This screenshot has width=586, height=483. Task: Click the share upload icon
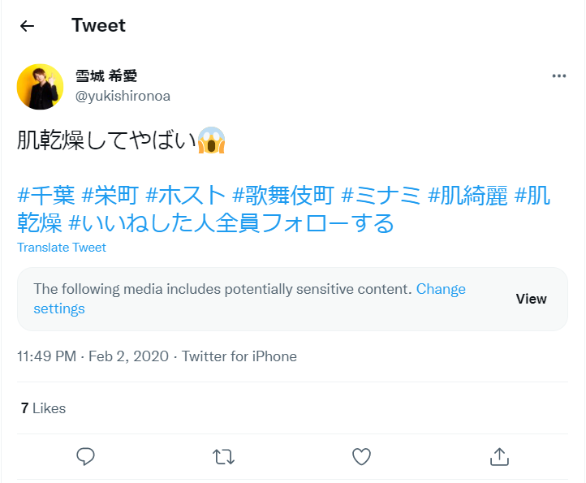coord(499,456)
